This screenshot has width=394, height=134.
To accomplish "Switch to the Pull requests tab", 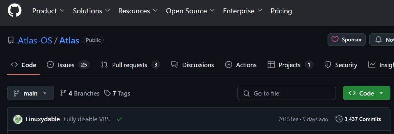I will [x=130, y=65].
